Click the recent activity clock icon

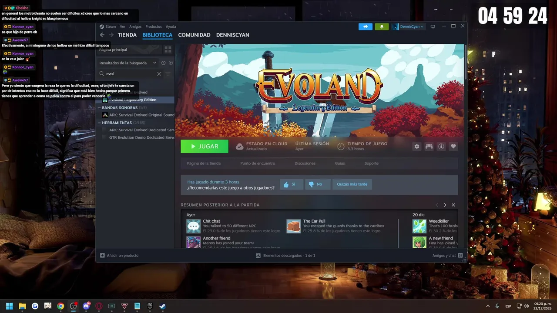(164, 63)
